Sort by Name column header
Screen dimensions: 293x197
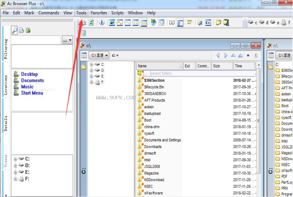[x=159, y=66]
